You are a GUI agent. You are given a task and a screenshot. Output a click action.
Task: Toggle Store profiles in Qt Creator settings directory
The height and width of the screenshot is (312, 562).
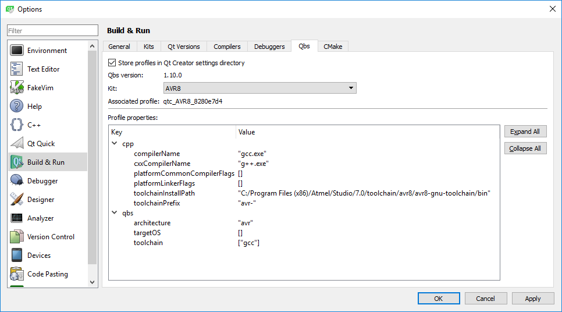point(112,63)
